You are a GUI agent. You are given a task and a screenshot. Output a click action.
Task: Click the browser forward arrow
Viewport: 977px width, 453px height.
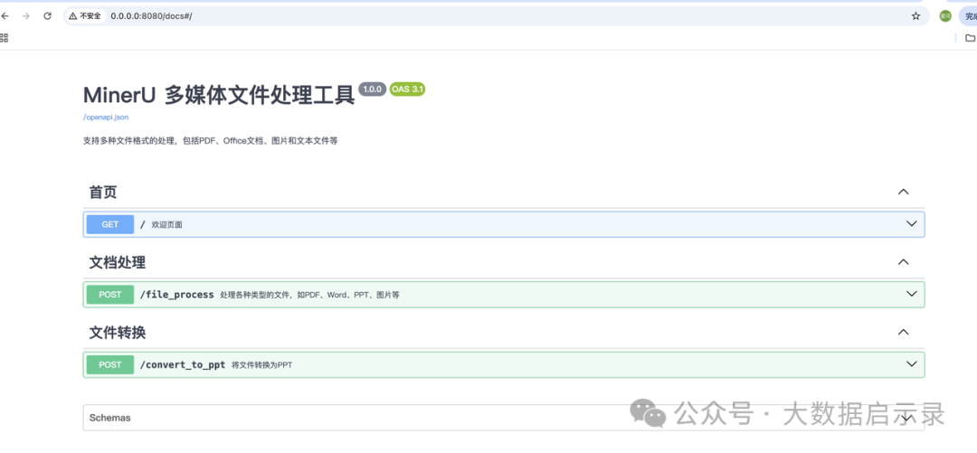(25, 16)
